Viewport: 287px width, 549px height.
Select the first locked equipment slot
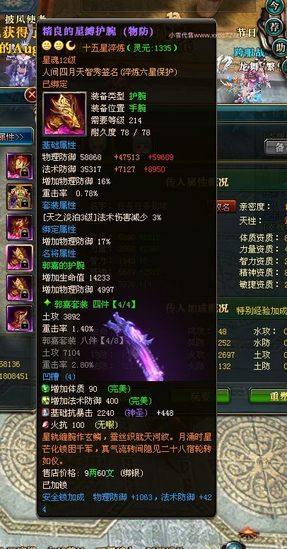pos(20,166)
